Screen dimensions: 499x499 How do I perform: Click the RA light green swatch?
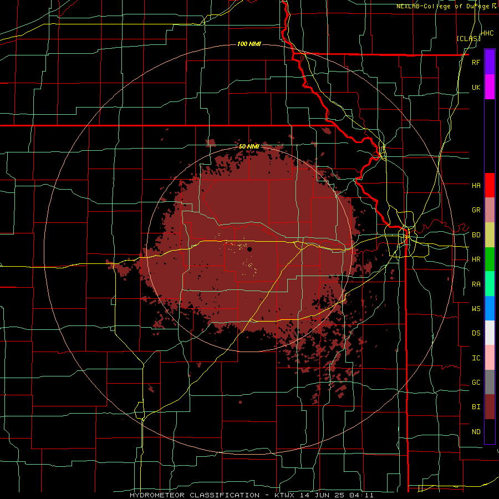[490, 284]
